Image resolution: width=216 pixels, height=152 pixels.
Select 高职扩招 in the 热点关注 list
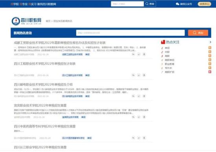coord(170,72)
